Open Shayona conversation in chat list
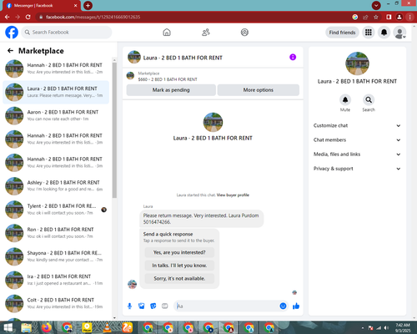417x334 pixels. tap(56, 256)
